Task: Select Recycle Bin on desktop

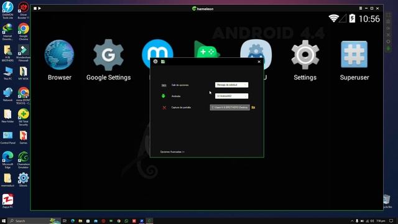Action: coord(387,202)
